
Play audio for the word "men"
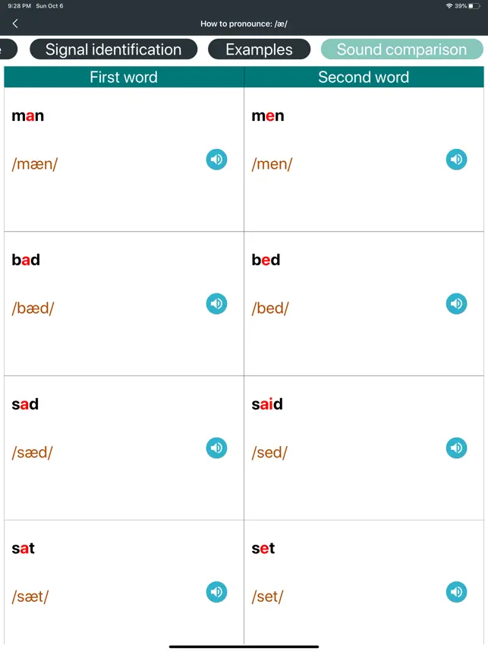click(x=456, y=160)
